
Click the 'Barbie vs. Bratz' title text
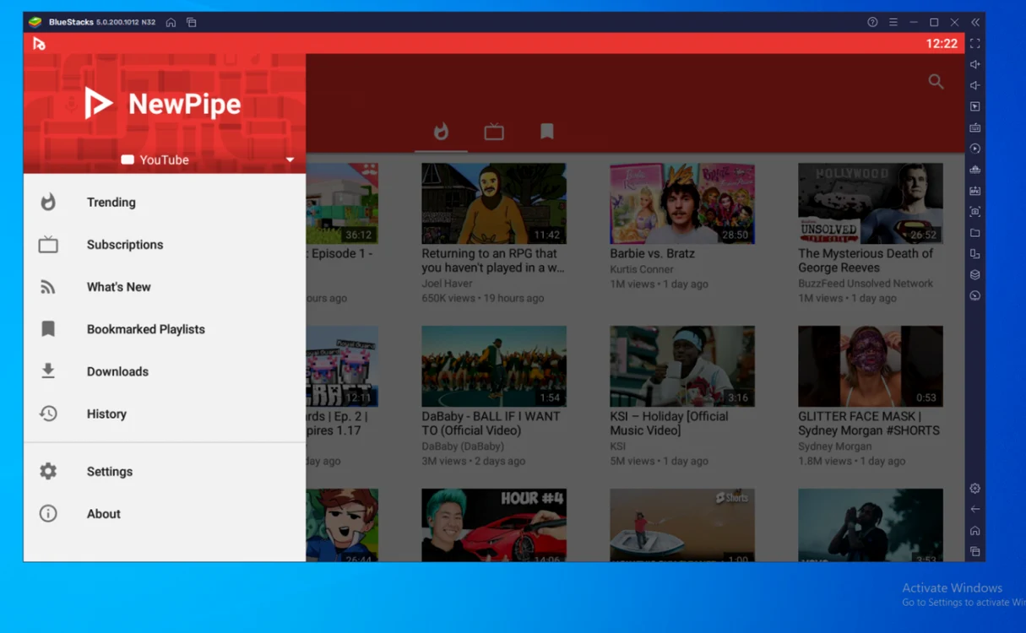point(652,253)
